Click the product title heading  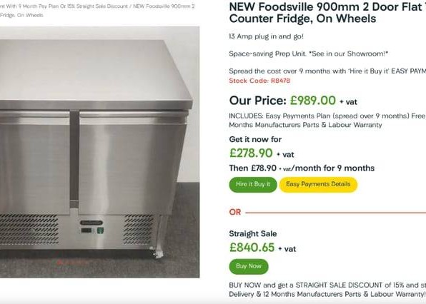click(327, 13)
